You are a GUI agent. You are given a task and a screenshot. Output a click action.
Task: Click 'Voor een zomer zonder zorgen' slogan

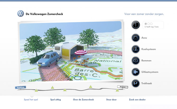144,14
